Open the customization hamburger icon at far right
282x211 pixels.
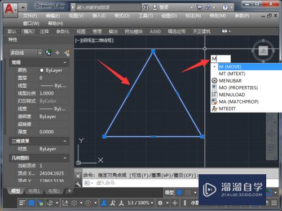274,203
